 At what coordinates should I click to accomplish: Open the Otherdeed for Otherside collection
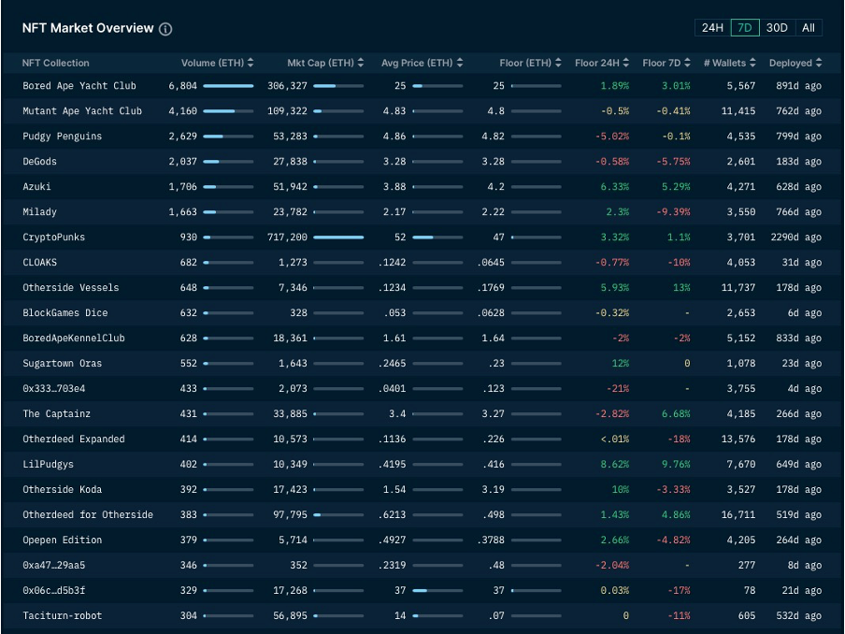tap(88, 515)
